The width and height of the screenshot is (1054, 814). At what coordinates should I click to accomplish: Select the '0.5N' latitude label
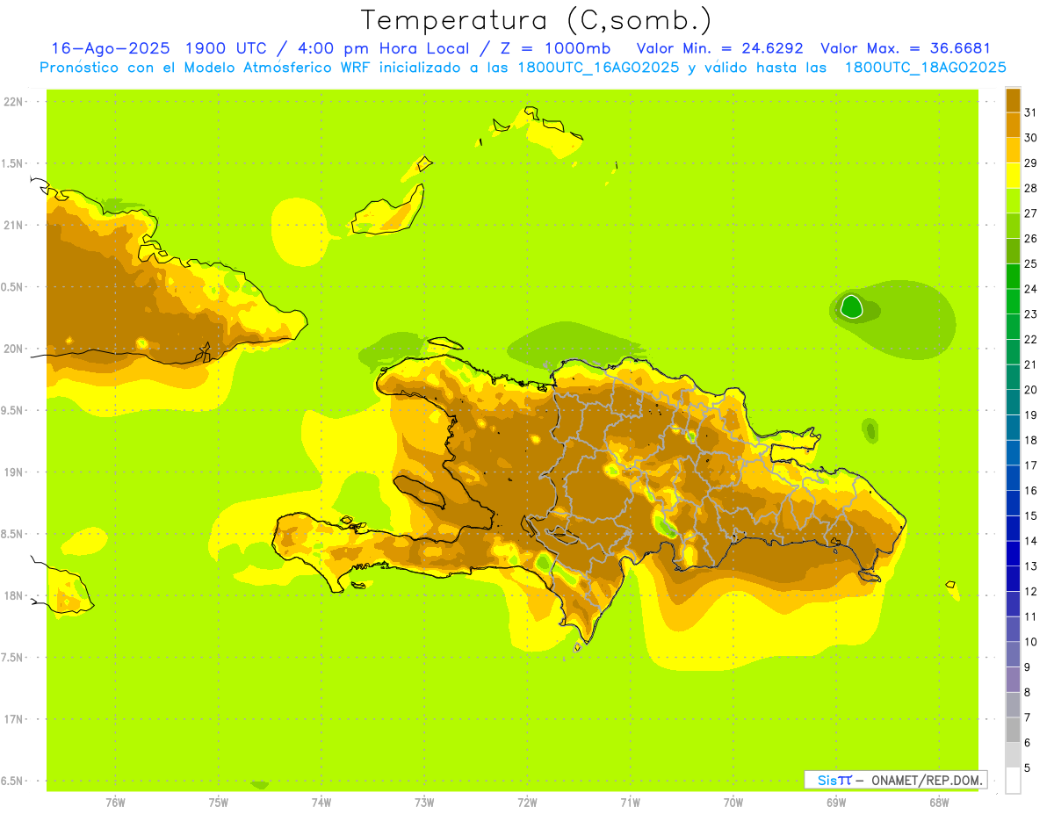[13, 287]
